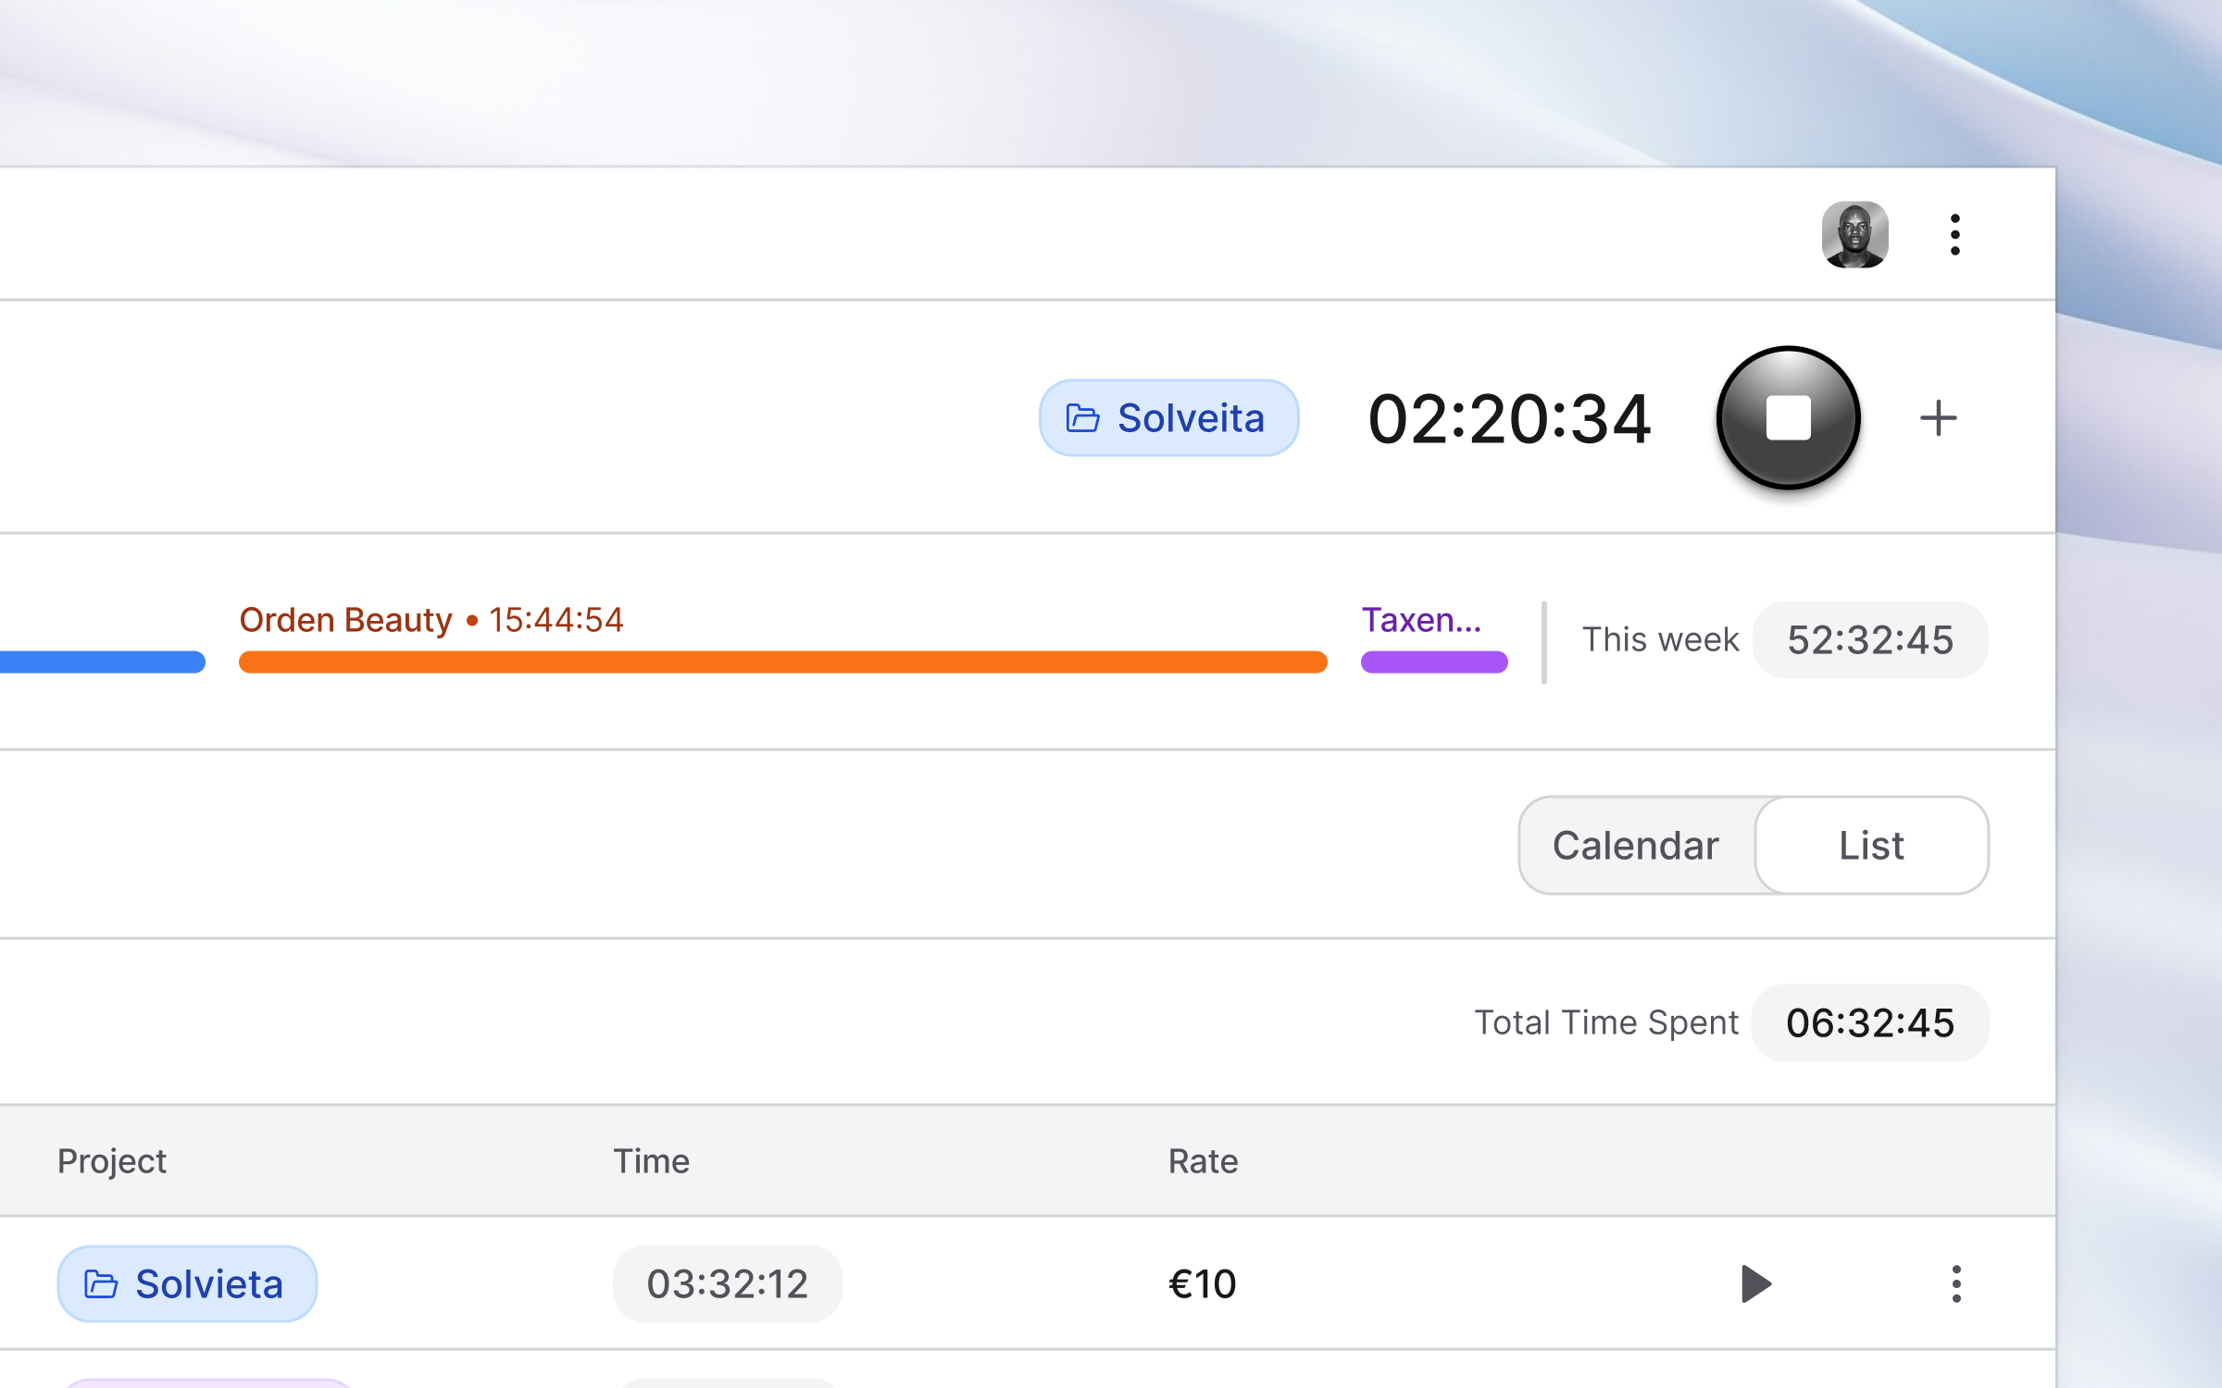
Task: Switch to Calendar view
Action: [x=1636, y=845]
